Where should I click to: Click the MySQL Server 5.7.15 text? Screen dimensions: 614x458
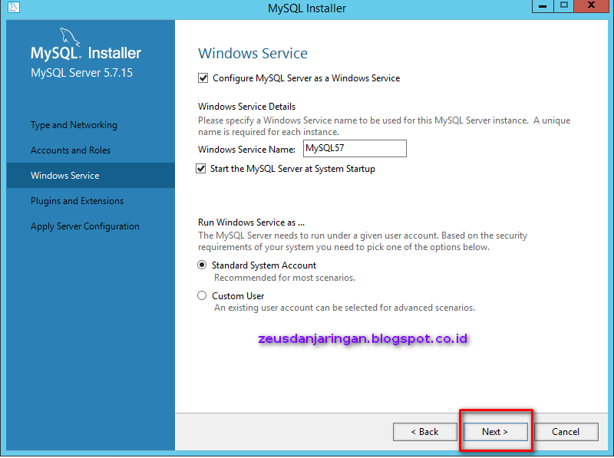point(82,73)
